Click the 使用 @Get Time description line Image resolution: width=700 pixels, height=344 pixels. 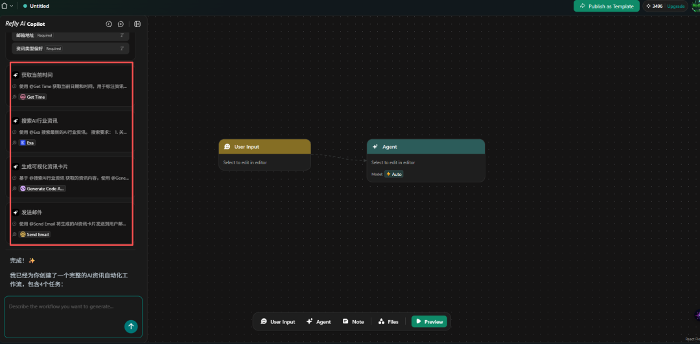click(x=73, y=87)
